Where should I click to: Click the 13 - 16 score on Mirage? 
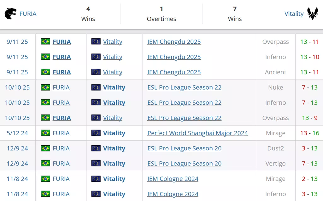pos(310,133)
